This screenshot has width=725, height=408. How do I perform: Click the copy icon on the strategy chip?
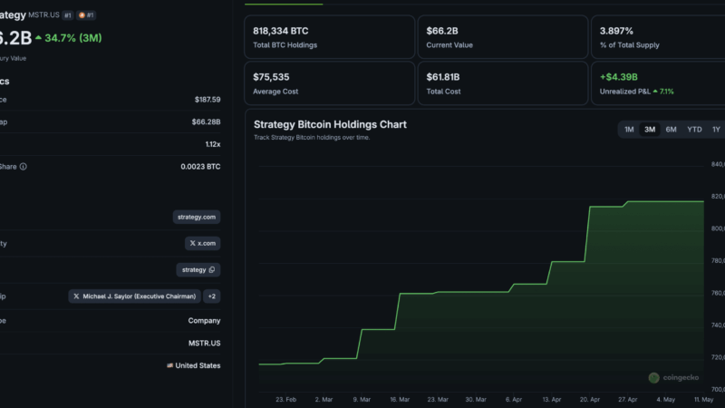point(212,269)
